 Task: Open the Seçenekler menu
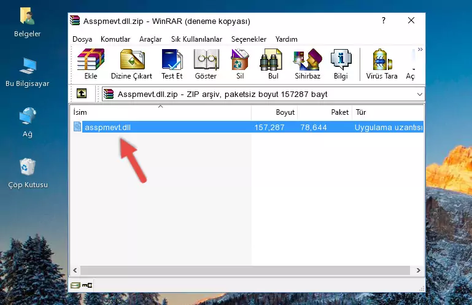coord(249,39)
